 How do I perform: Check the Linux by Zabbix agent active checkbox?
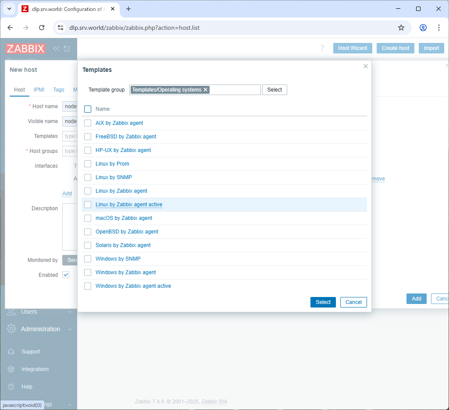(87, 204)
